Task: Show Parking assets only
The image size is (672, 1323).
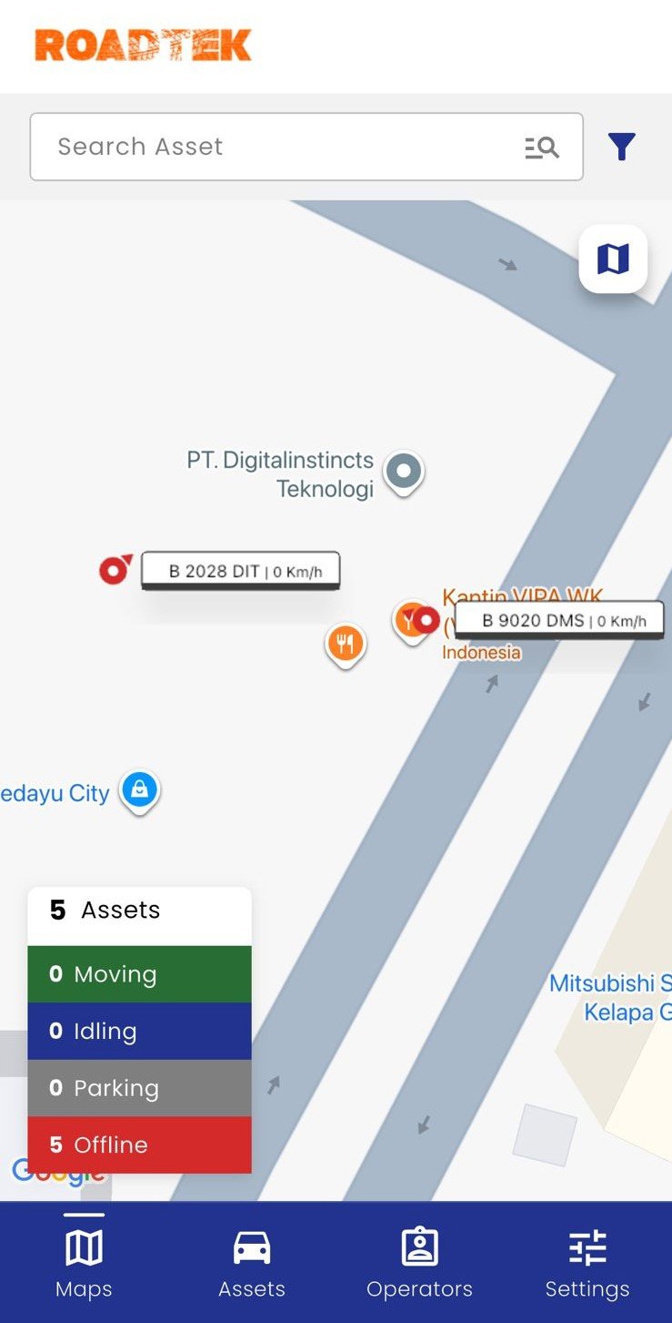Action: point(139,1088)
